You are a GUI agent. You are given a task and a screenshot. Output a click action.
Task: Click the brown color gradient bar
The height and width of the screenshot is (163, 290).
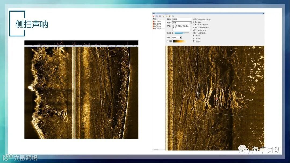(180, 41)
